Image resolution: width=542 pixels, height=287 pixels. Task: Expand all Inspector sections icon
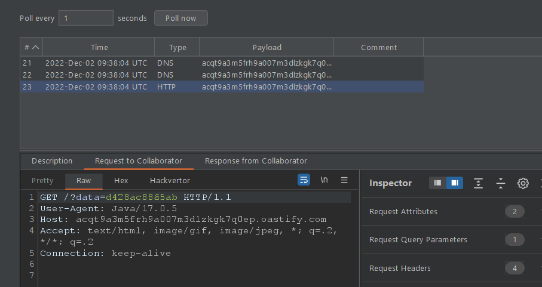point(478,183)
